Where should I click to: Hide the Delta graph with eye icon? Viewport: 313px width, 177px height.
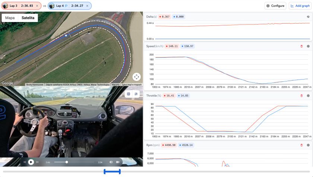(x=308, y=17)
